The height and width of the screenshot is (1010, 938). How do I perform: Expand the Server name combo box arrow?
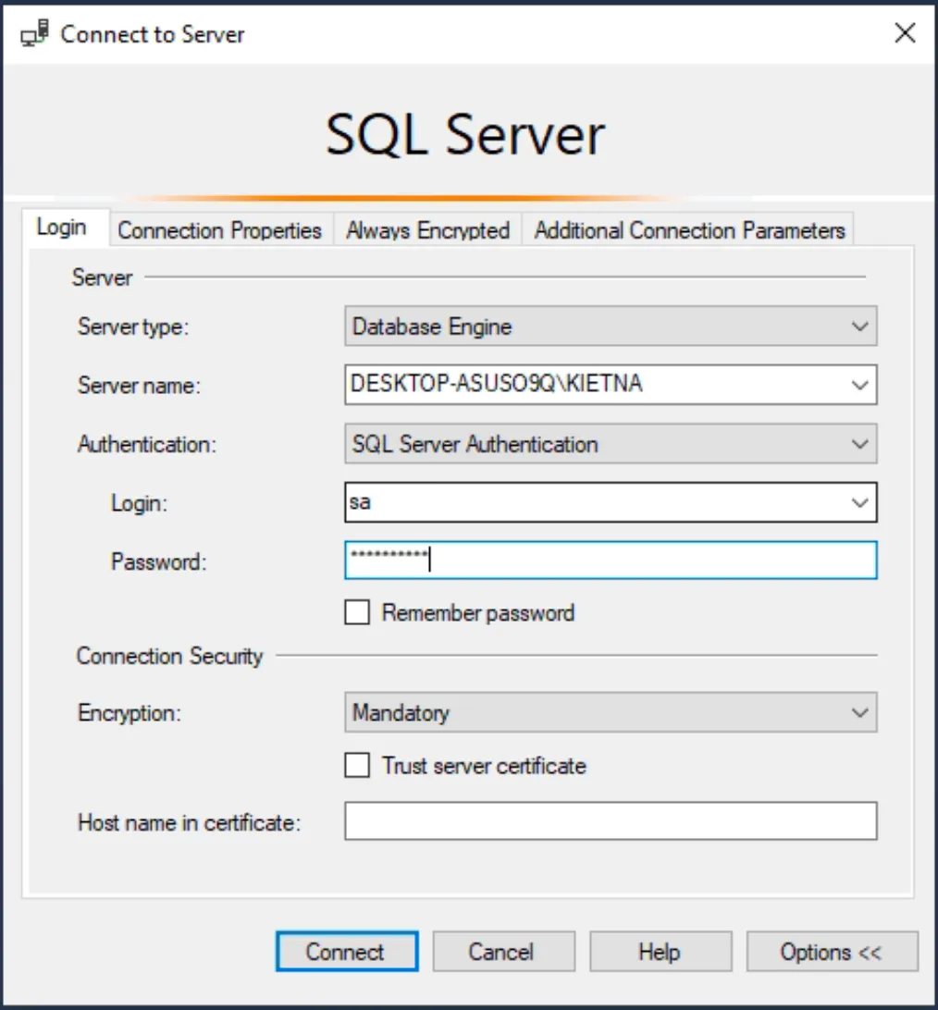pos(859,385)
